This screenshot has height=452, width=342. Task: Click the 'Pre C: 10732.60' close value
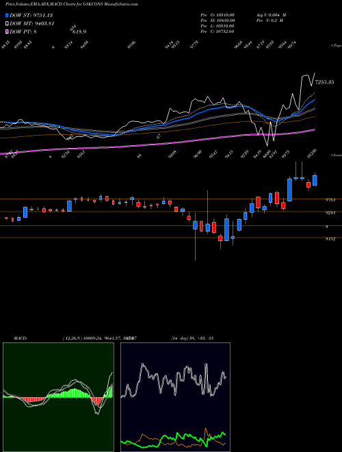tap(218, 32)
